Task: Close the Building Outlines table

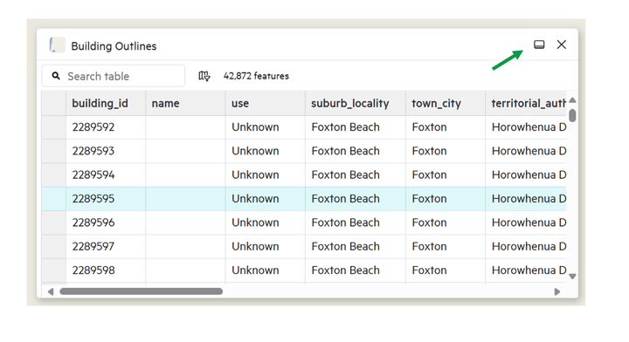Action: pyautogui.click(x=562, y=44)
